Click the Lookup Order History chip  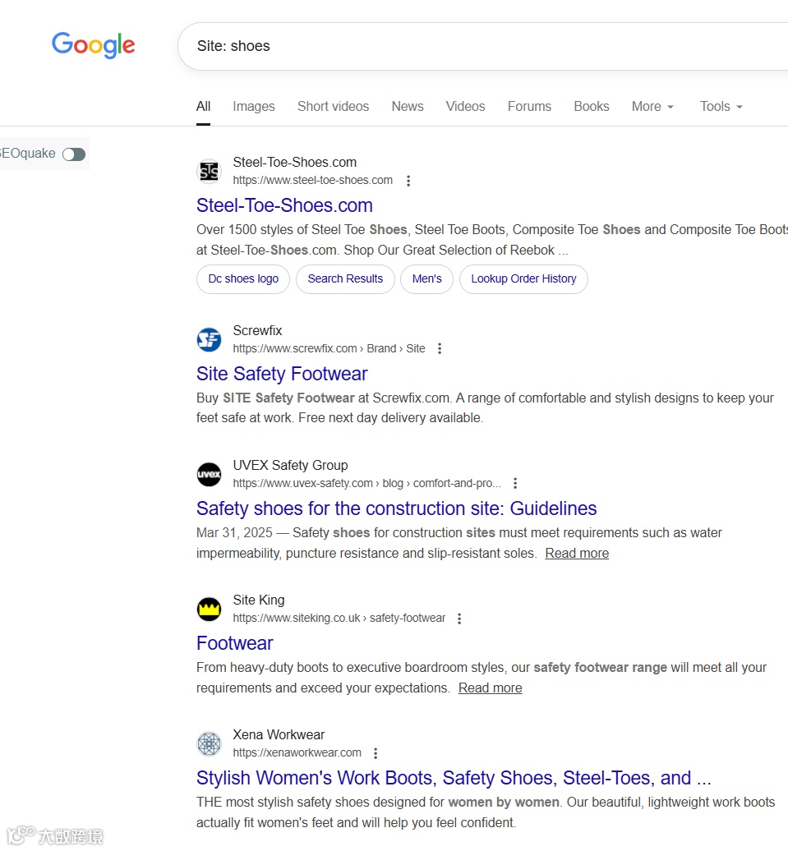tap(523, 279)
